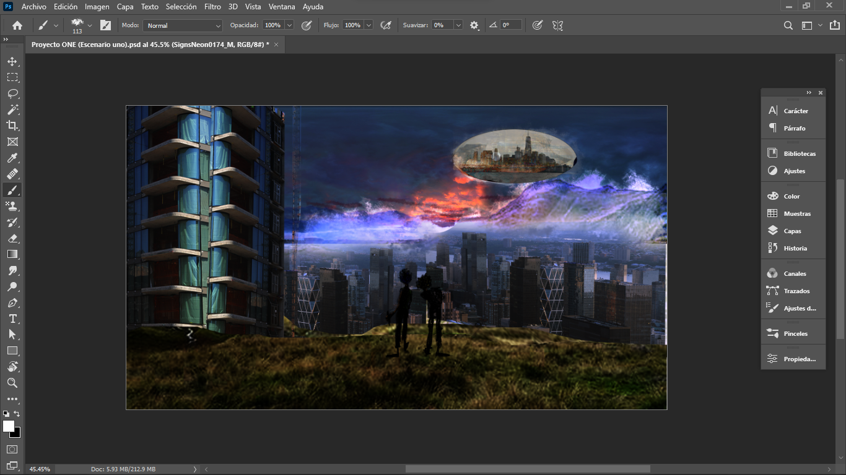Image resolution: width=846 pixels, height=475 pixels.
Task: Toggle pressure for size control
Action: [538, 25]
